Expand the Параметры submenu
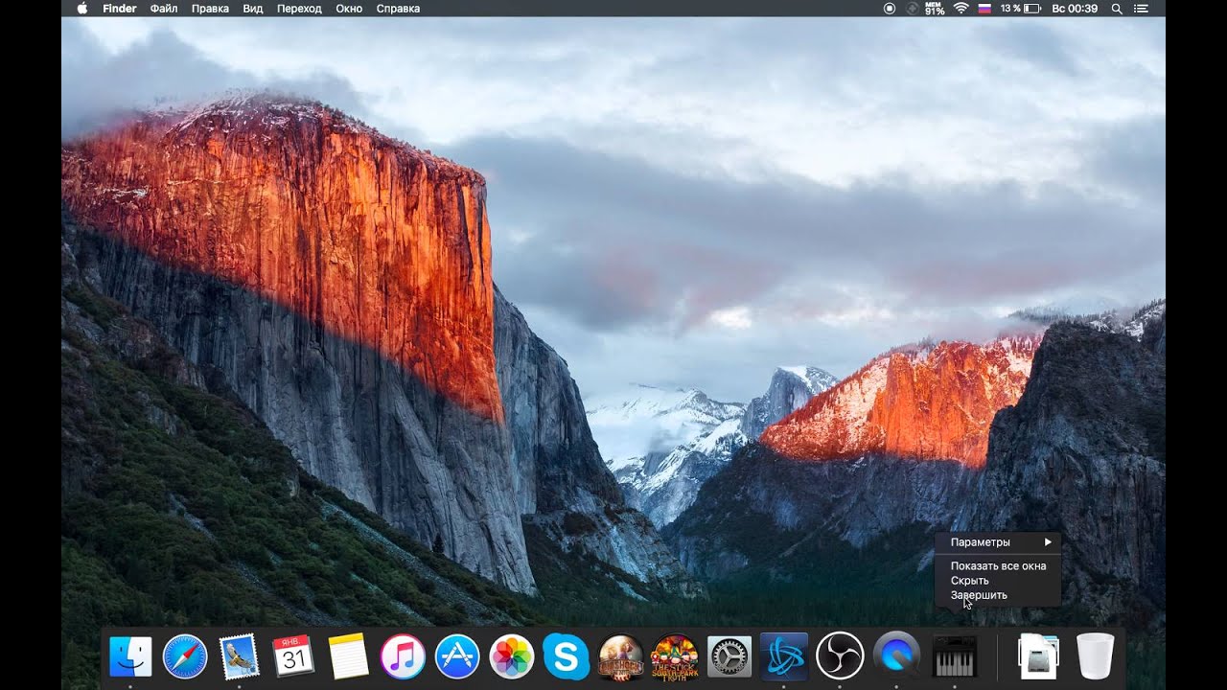This screenshot has width=1227, height=690. [998, 542]
